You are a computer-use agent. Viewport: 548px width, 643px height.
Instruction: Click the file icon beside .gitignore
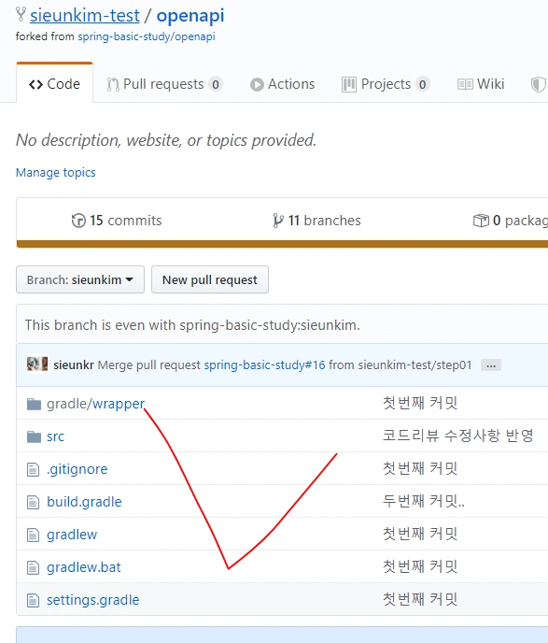point(34,469)
